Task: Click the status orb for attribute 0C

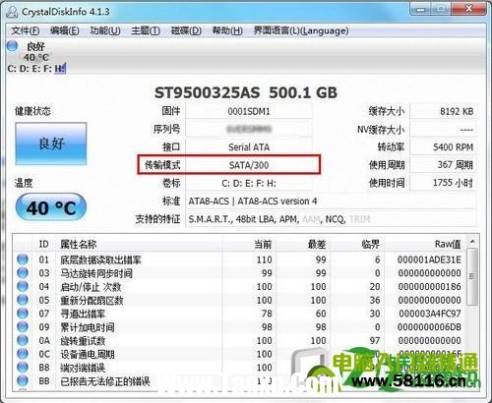Action: [x=23, y=354]
